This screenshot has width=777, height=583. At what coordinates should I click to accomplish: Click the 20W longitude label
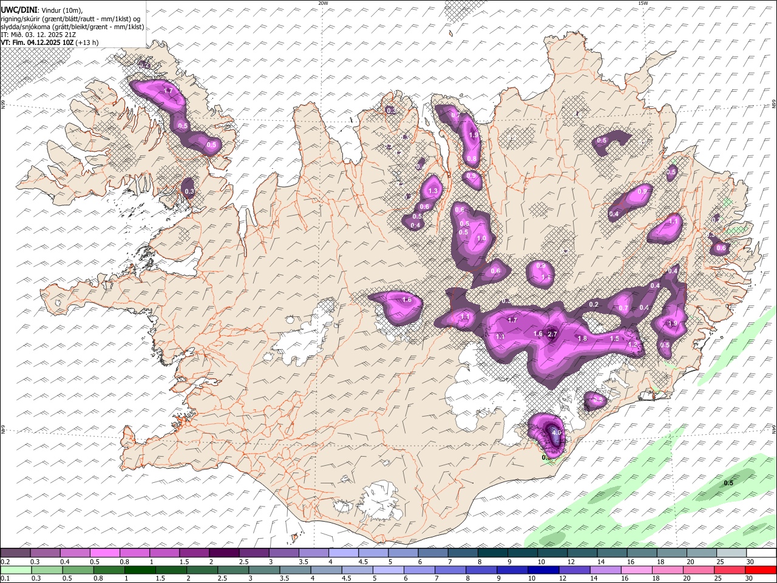click(x=323, y=3)
